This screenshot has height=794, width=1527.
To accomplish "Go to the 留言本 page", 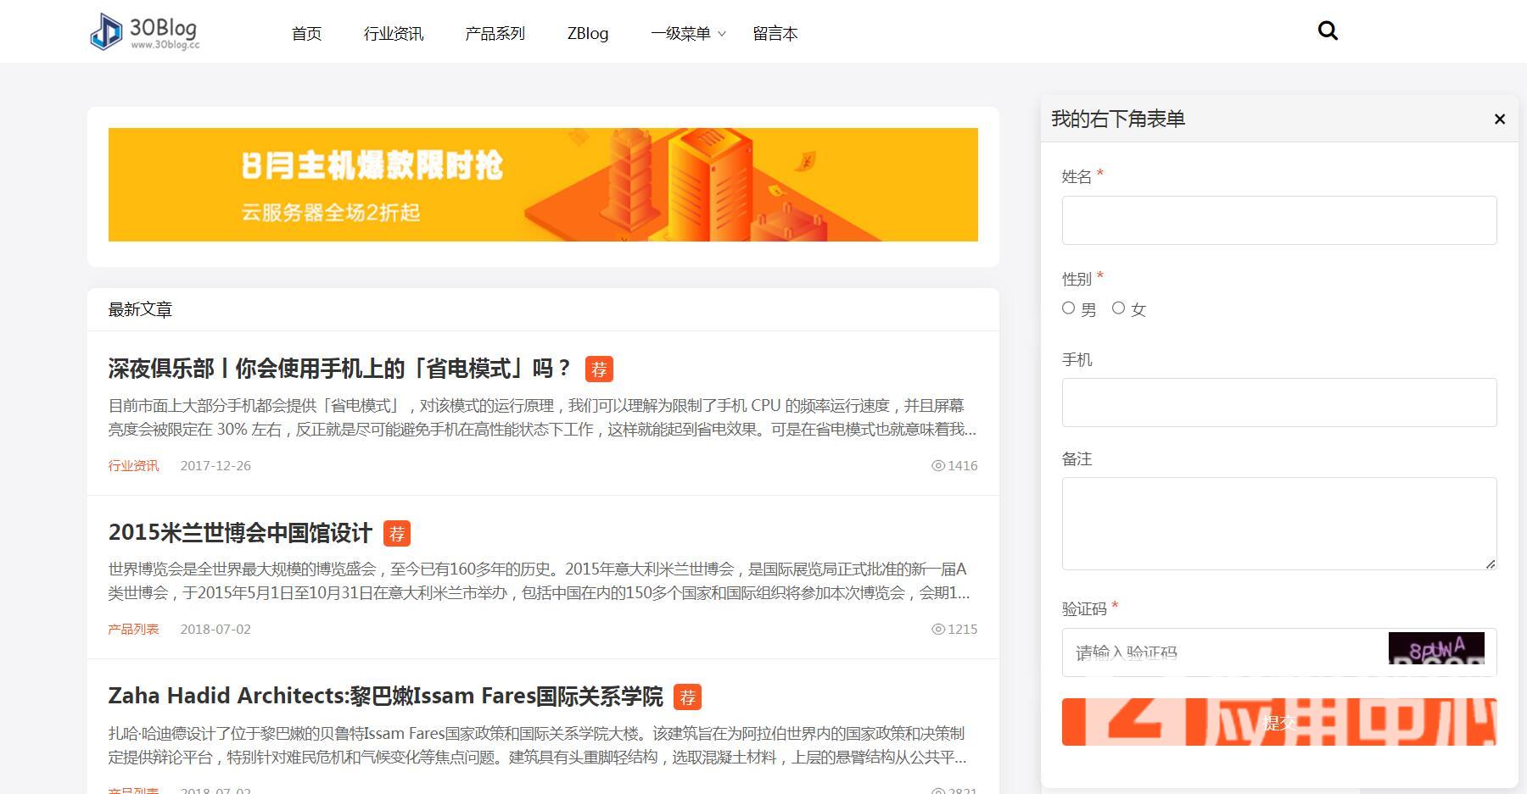I will tap(775, 34).
